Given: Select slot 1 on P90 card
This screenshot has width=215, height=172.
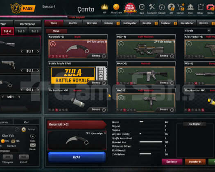Looking at the screenshot, I should pos(118,57).
